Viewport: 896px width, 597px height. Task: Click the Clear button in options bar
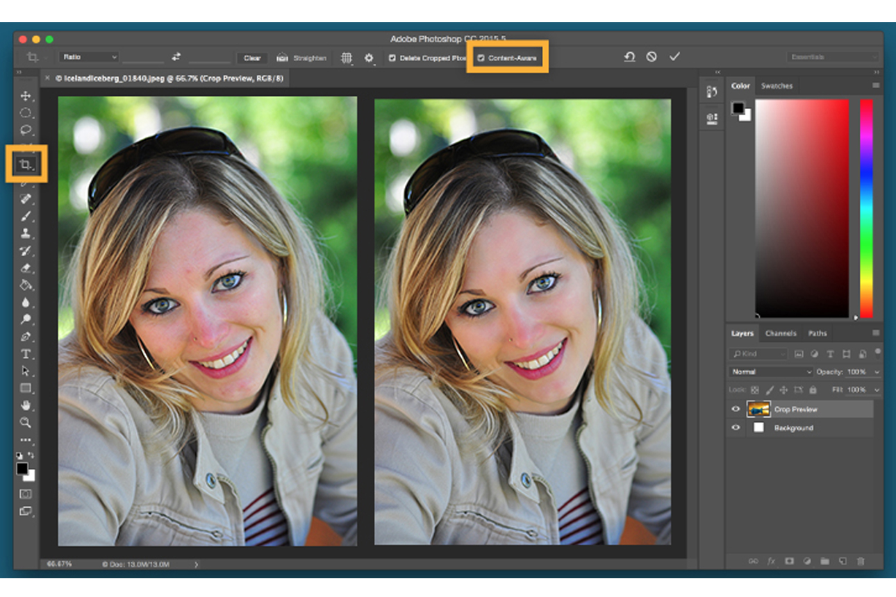(x=251, y=58)
